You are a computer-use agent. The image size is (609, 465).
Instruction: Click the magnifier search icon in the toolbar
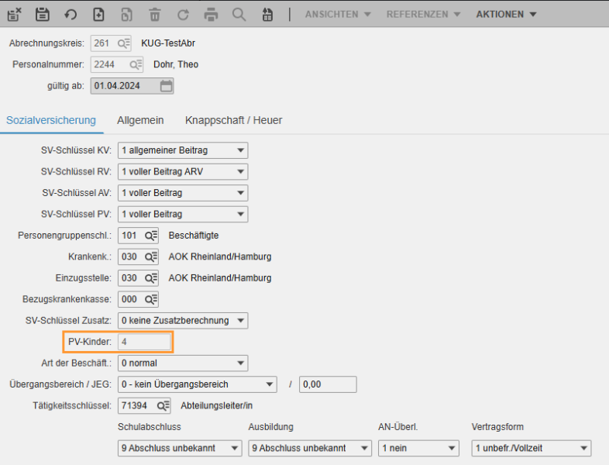[239, 15]
